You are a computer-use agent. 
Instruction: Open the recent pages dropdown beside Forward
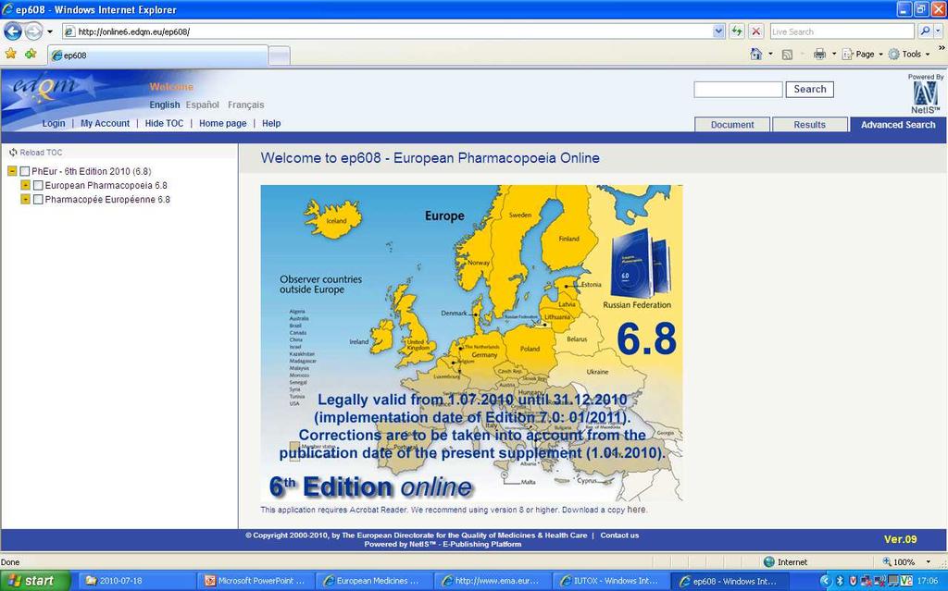50,31
